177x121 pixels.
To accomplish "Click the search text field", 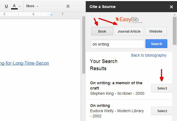I will coord(117,44).
